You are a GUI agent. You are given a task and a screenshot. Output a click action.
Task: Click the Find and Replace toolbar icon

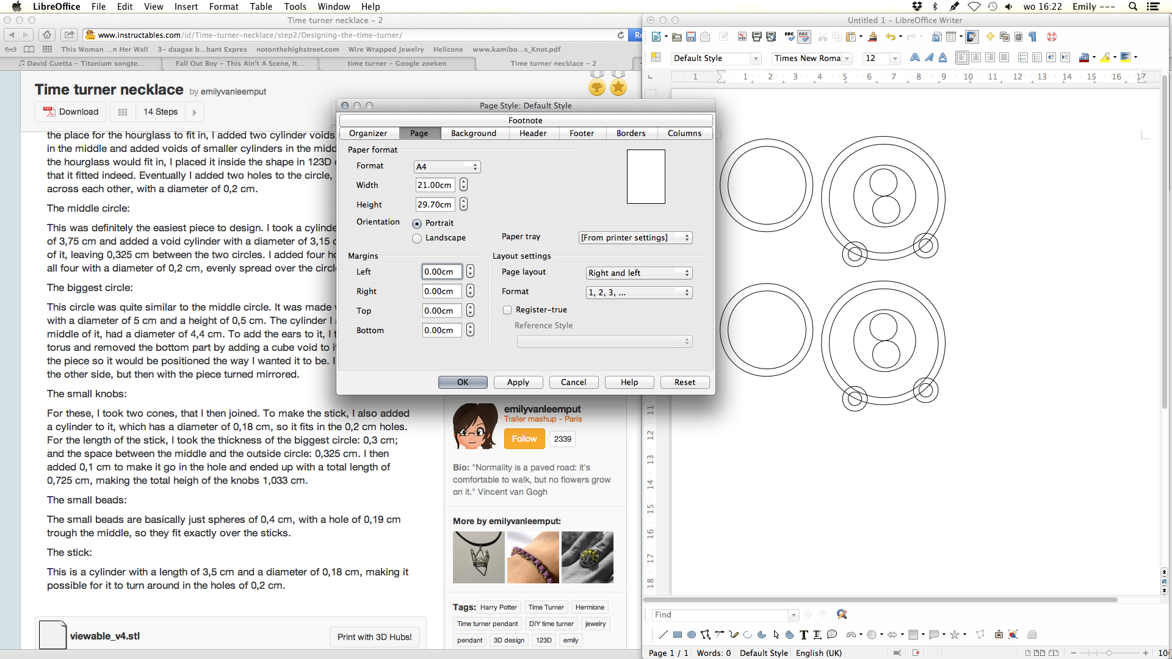[x=843, y=614]
